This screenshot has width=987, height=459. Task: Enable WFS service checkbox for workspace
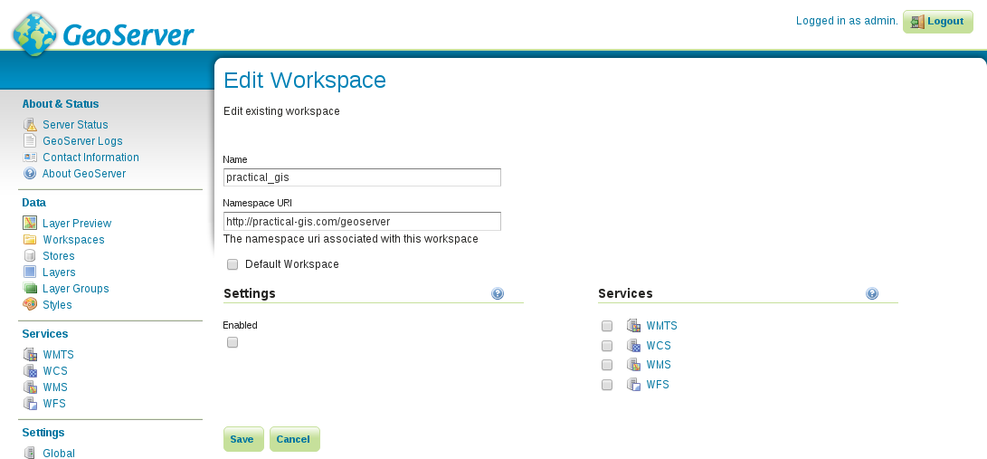point(607,385)
